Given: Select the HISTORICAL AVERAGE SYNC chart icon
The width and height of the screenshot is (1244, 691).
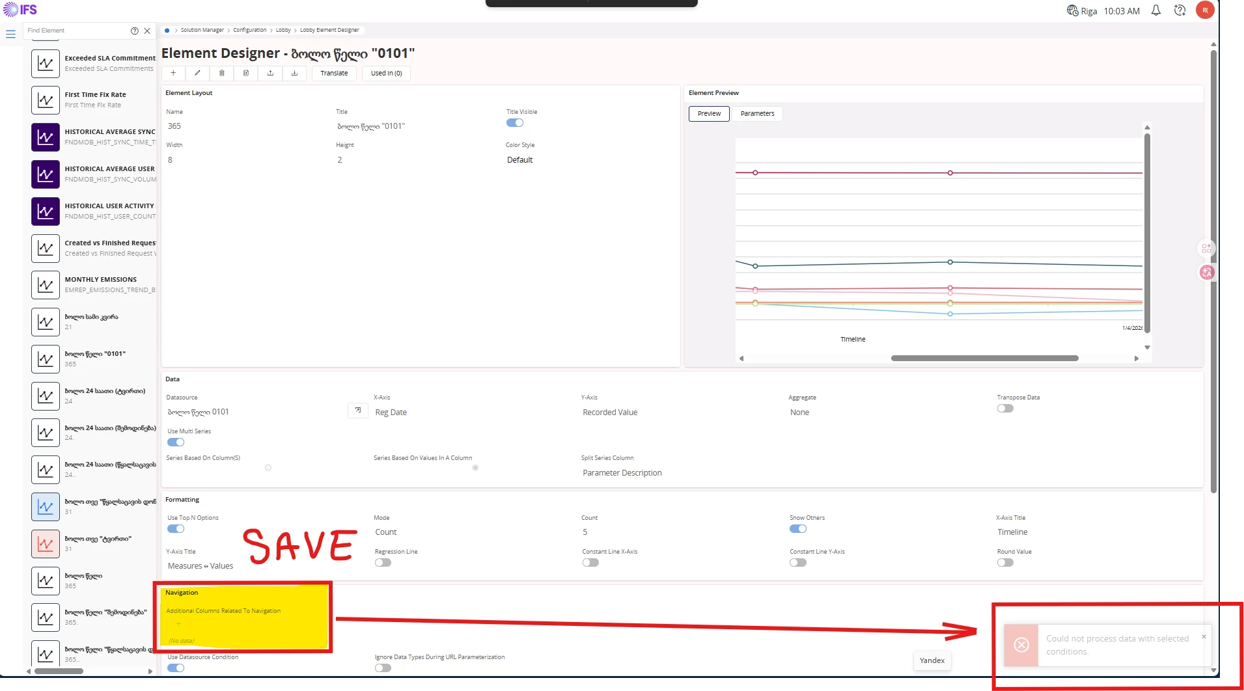Looking at the screenshot, I should click(x=46, y=137).
